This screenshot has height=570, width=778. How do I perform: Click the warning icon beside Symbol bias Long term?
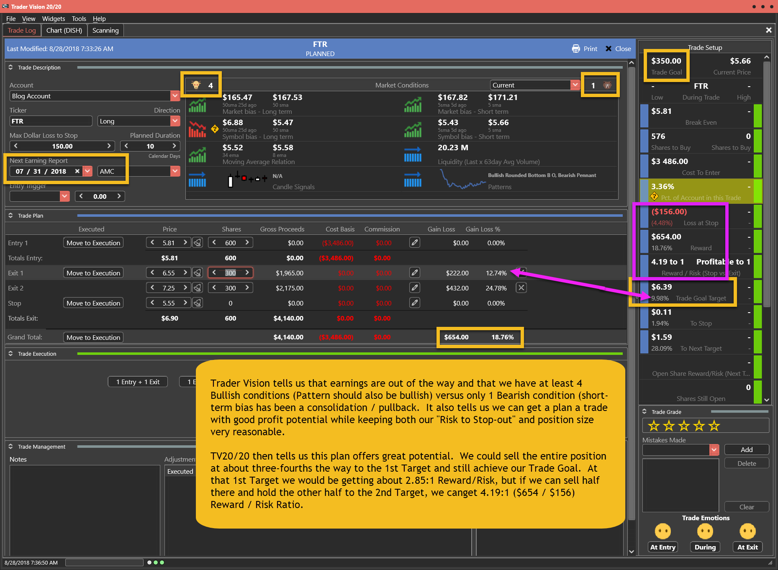coord(215,129)
